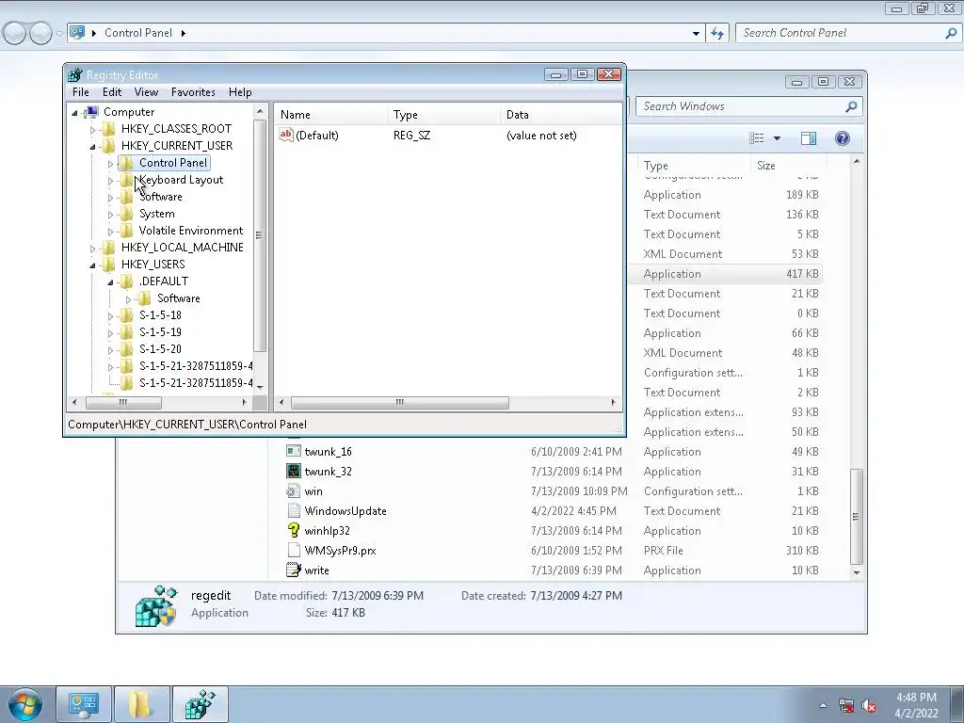The image size is (964, 723).
Task: Click the Registry Editor taskbar button
Action: click(x=201, y=704)
